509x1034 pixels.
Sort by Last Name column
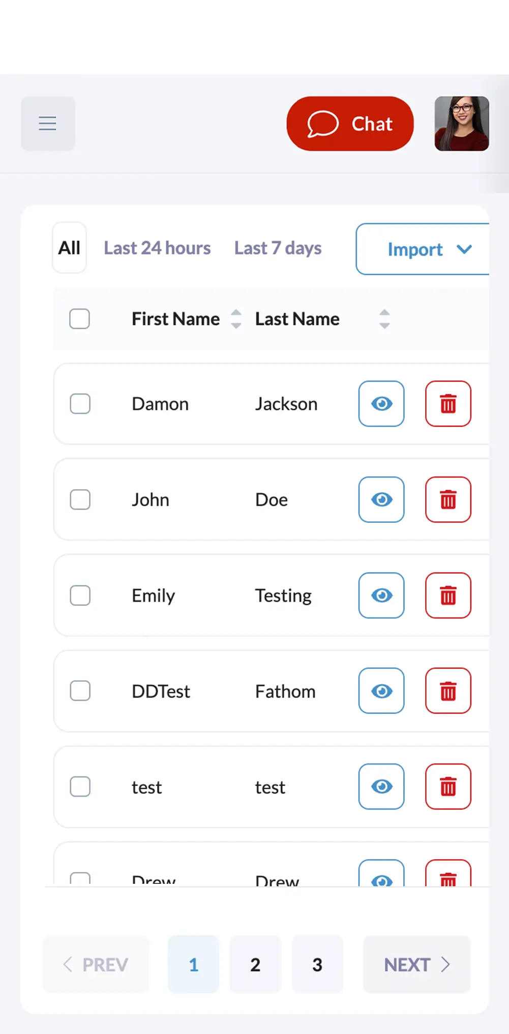(384, 319)
